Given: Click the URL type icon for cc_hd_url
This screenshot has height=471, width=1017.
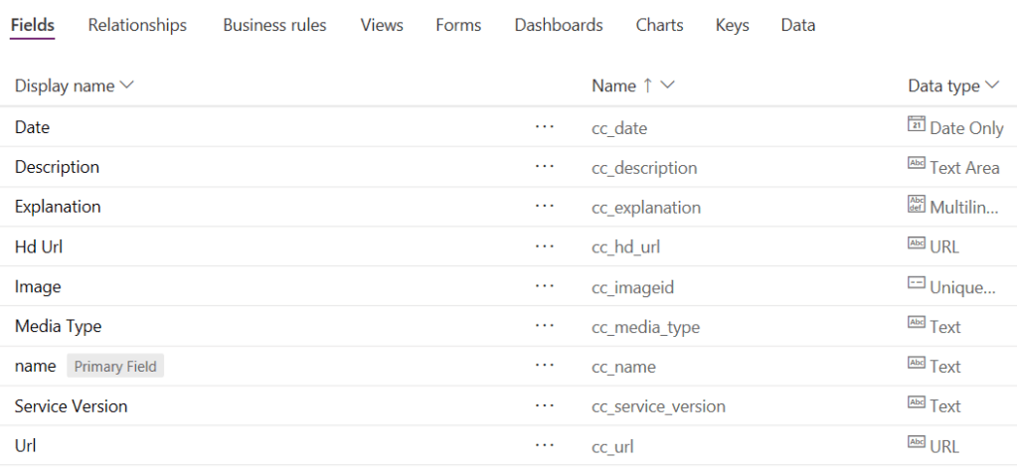Looking at the screenshot, I should [x=916, y=244].
